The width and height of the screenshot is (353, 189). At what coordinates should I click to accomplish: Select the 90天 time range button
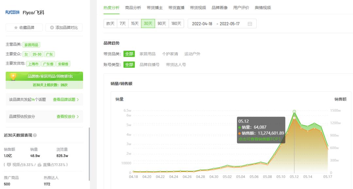click(x=162, y=23)
